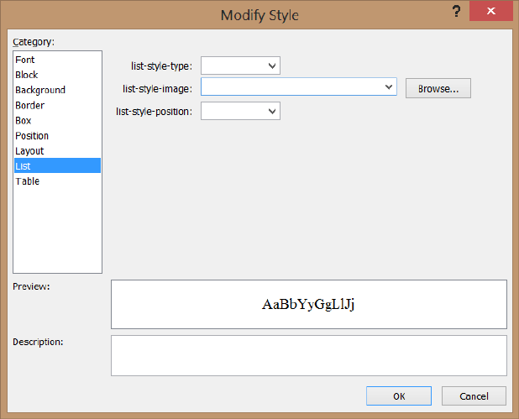This screenshot has width=519, height=419.
Task: Click the AaBbYyGgLlJj preview text
Action: click(x=308, y=304)
